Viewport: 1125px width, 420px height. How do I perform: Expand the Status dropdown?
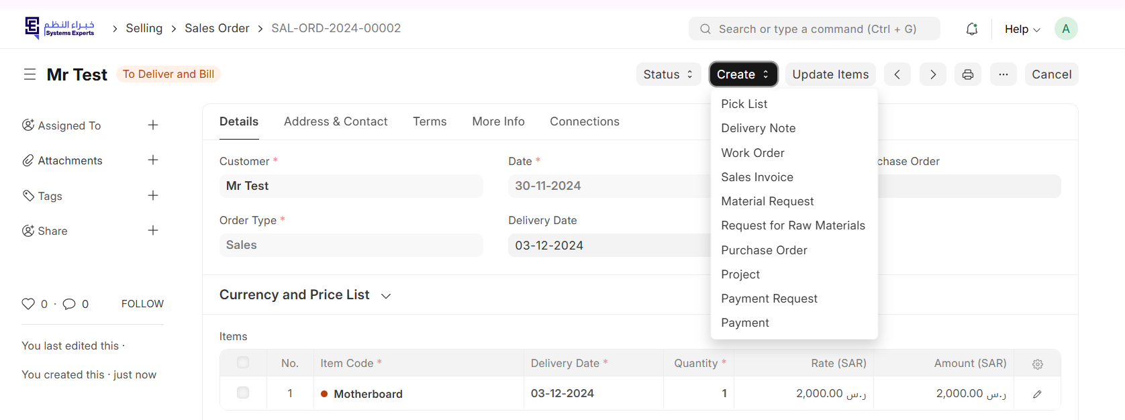pyautogui.click(x=668, y=74)
